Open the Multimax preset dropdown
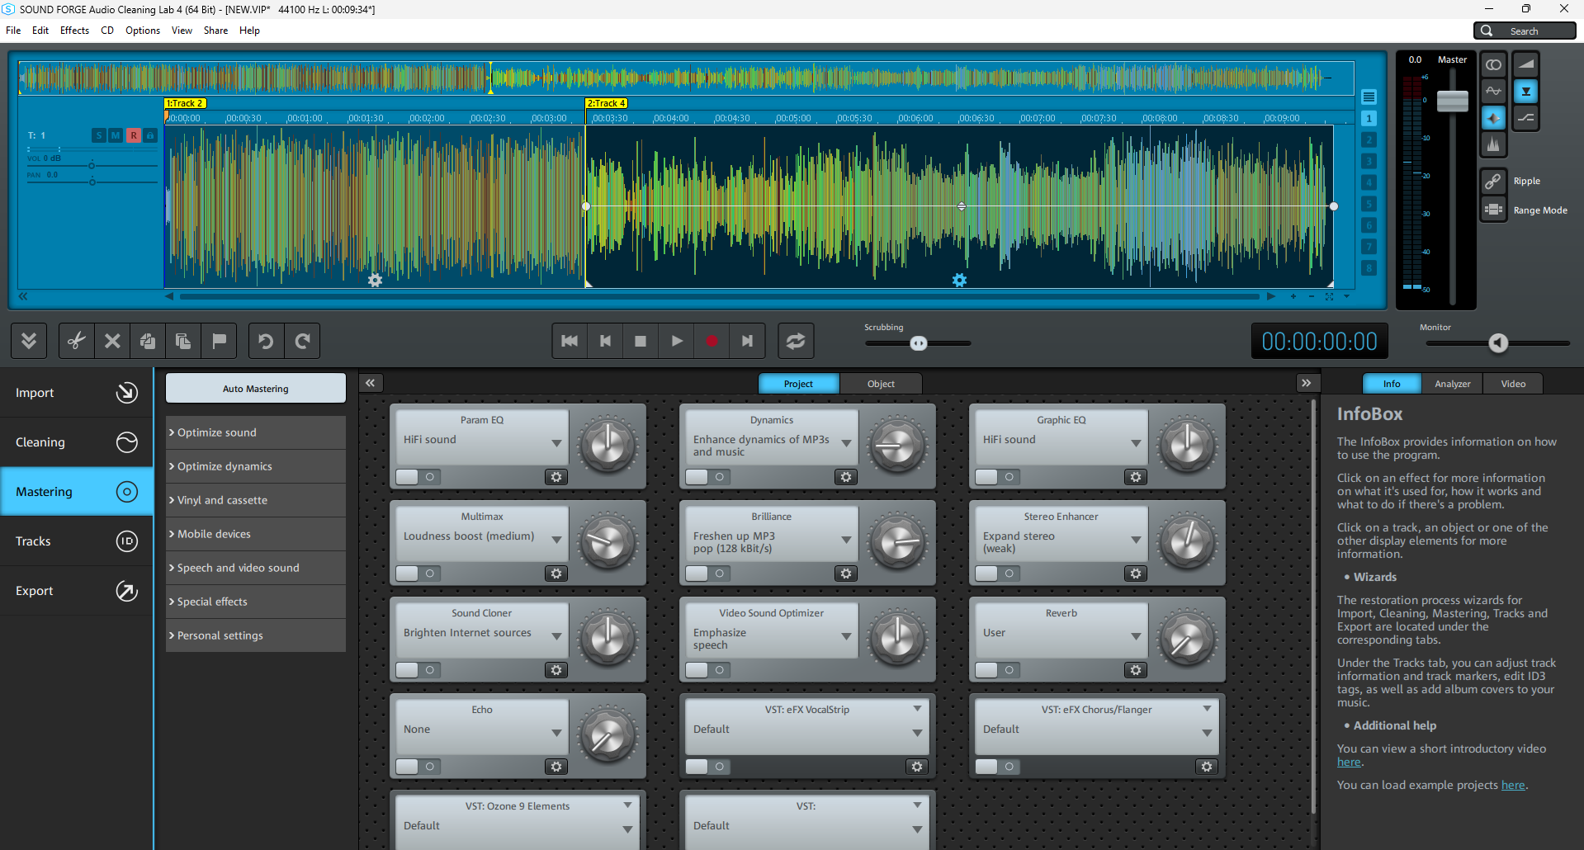1584x850 pixels. (556, 540)
